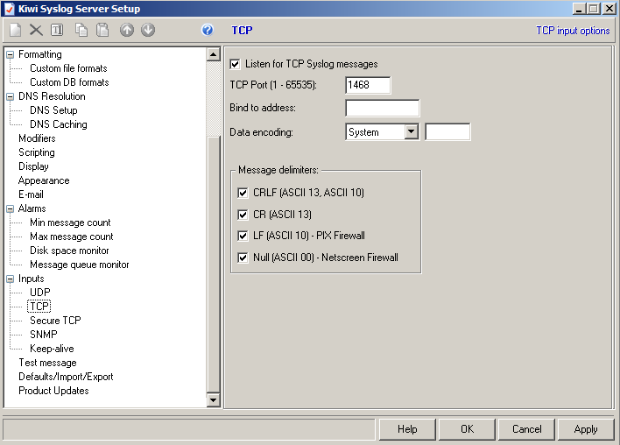Open Disk space monitor
Image resolution: width=620 pixels, height=445 pixels.
(69, 251)
